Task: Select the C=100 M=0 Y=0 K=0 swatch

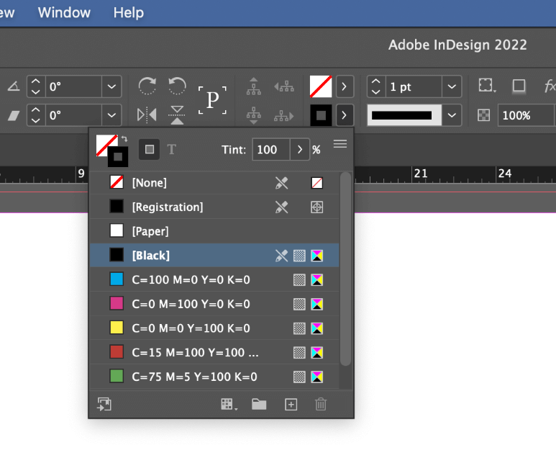Action: tap(214, 280)
